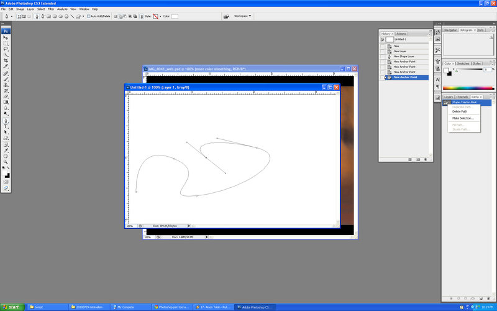
Task: Open the Style picker dropdown arrow
Action: click(160, 16)
